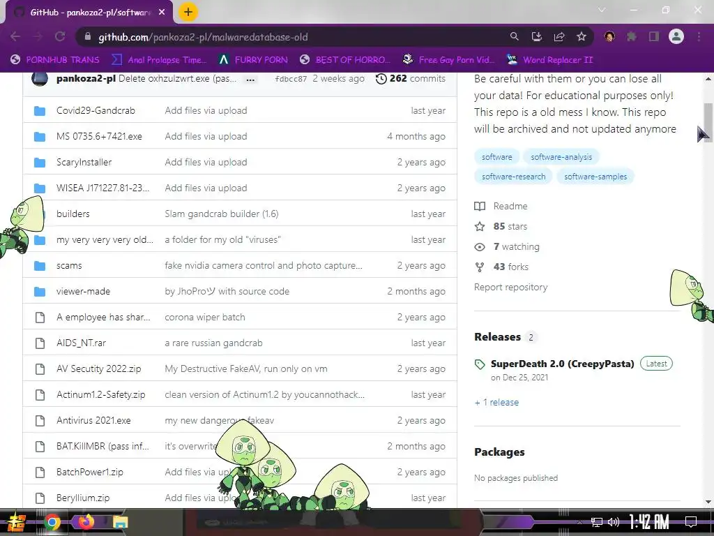Open the Beryllium.zip file
Viewport: 714px width, 536px height.
pos(83,498)
